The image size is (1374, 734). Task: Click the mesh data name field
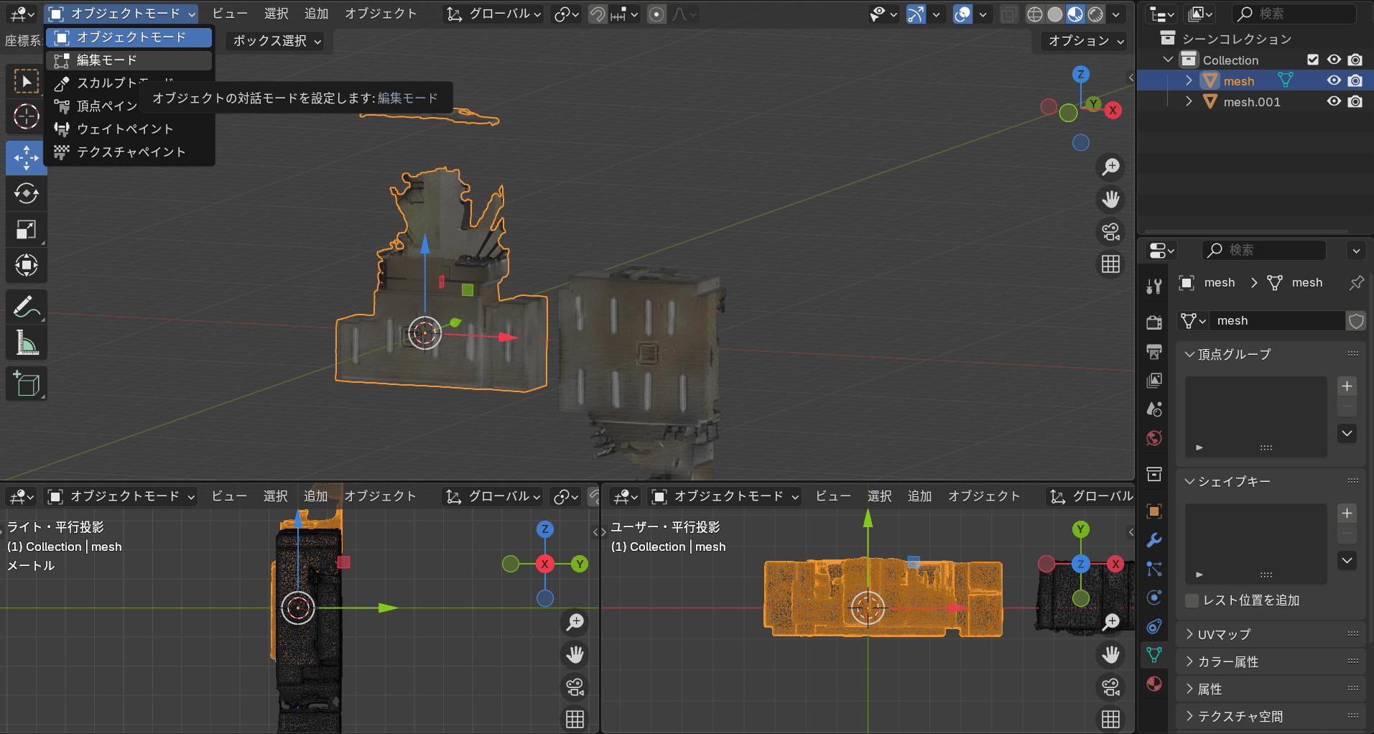[x=1276, y=321]
